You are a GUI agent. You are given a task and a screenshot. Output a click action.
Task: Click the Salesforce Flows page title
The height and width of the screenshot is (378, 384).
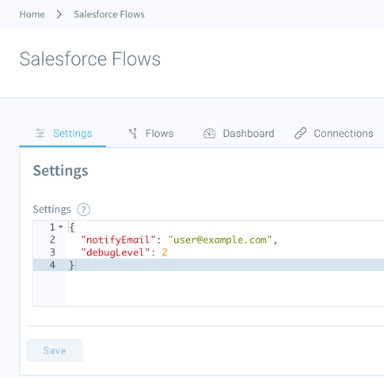point(89,59)
